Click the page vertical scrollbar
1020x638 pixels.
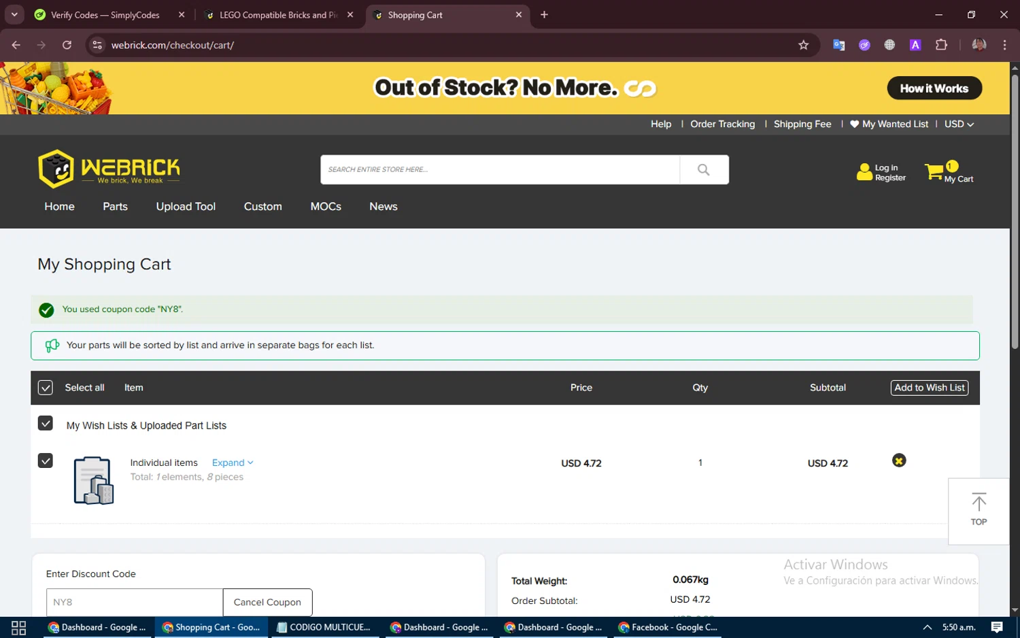[1015, 211]
